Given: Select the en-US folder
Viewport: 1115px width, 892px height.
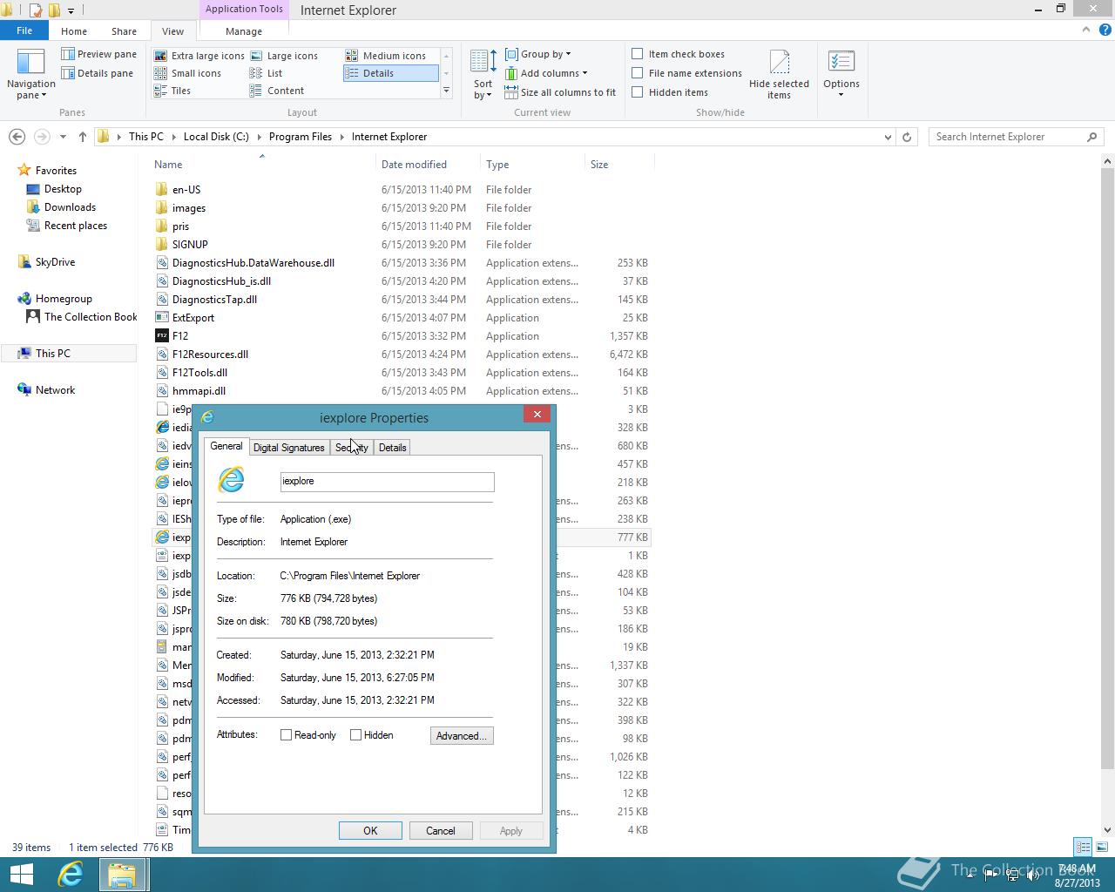Looking at the screenshot, I should click(x=186, y=190).
